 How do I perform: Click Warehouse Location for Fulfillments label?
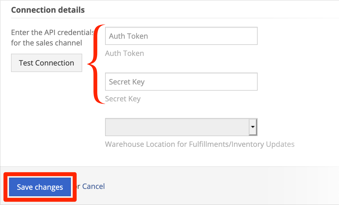(x=200, y=144)
